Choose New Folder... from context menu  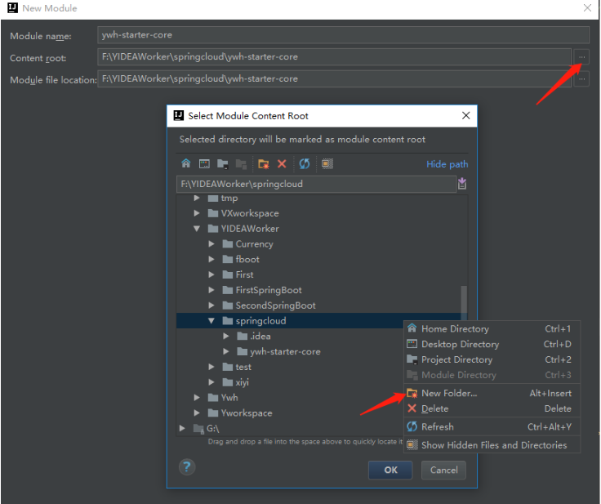[492, 393]
